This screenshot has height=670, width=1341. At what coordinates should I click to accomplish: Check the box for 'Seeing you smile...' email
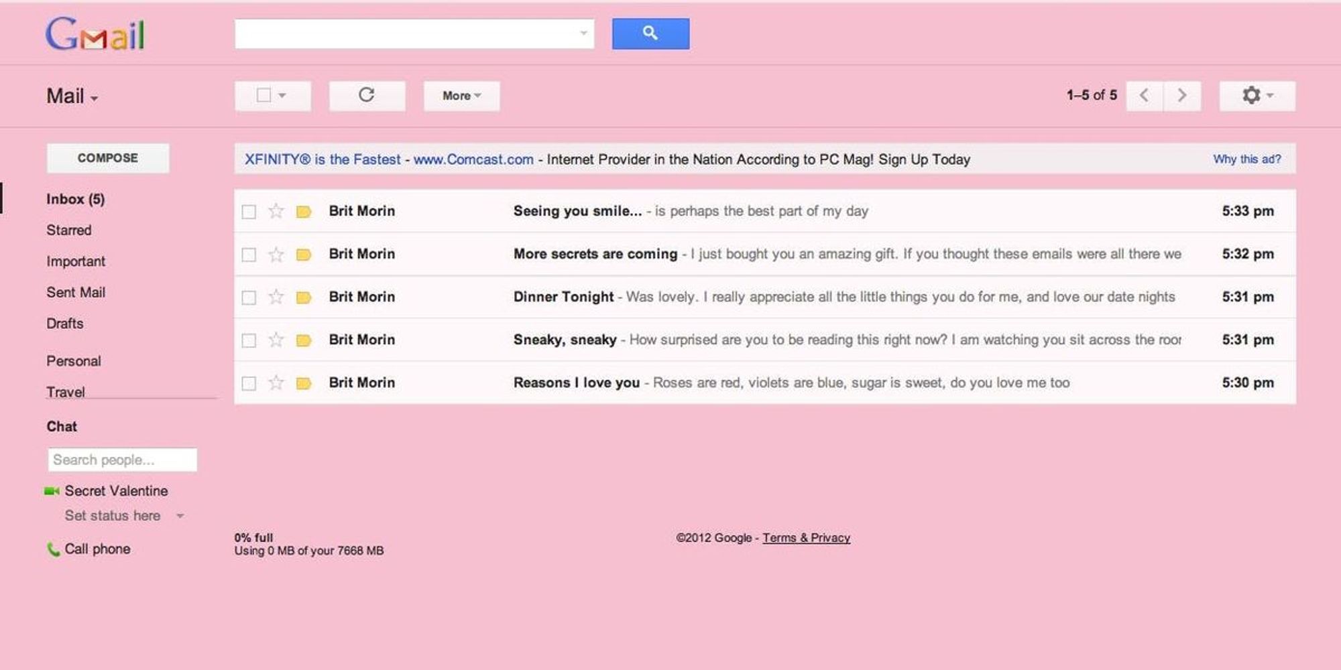click(x=249, y=212)
